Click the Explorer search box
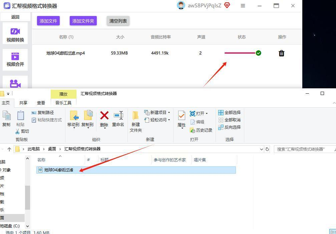The image size is (336, 234). 304,149
